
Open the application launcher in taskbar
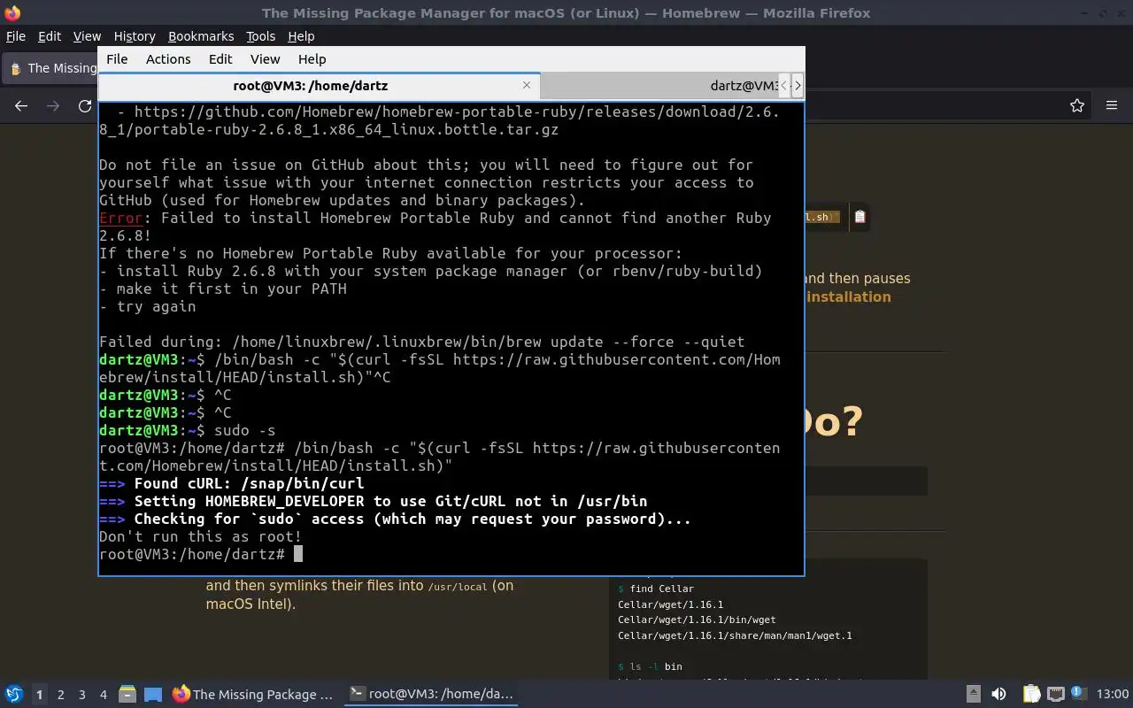pyautogui.click(x=13, y=695)
